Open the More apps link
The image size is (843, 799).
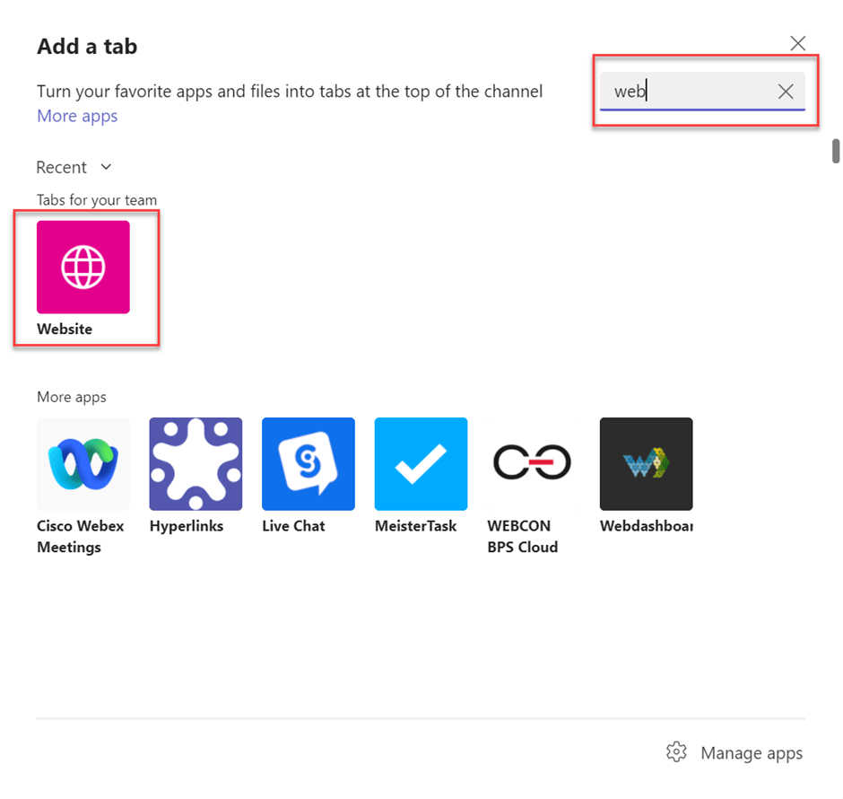pyautogui.click(x=77, y=116)
